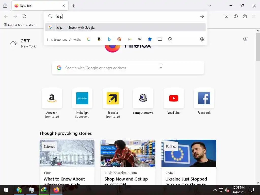The width and height of the screenshot is (260, 195).
Task: Open CNBC Ukraine story image
Action: (189, 153)
